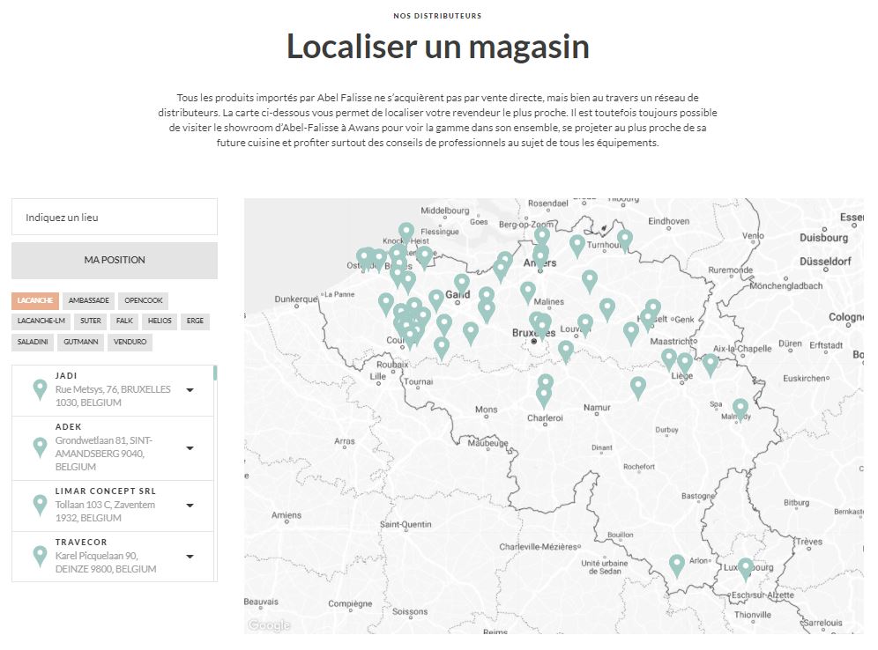Enable the OPENCOOK brand filter
This screenshot has width=878, height=650.
click(x=144, y=300)
